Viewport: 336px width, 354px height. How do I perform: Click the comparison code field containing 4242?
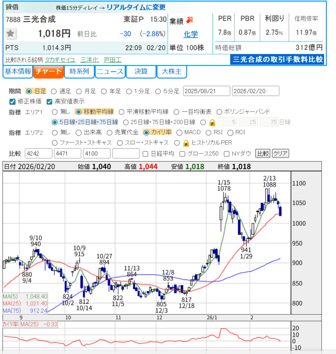[x=39, y=153]
